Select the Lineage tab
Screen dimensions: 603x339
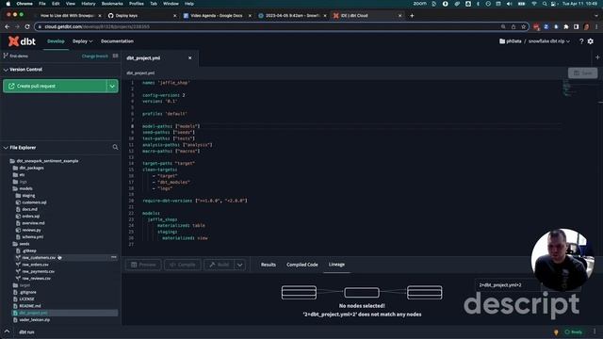click(x=336, y=265)
